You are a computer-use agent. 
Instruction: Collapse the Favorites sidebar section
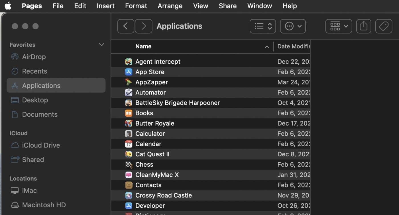pos(101,45)
